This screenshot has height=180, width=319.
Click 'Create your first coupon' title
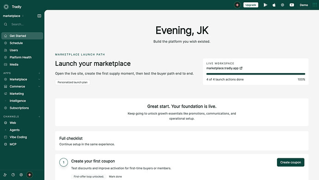pos(93,161)
